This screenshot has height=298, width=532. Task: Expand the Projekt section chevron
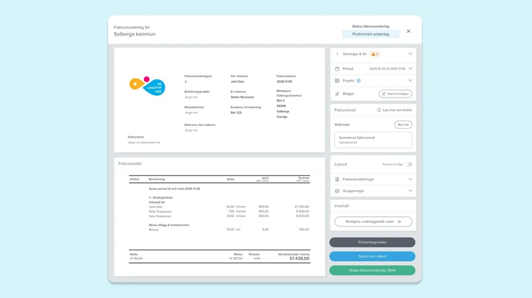tap(410, 81)
